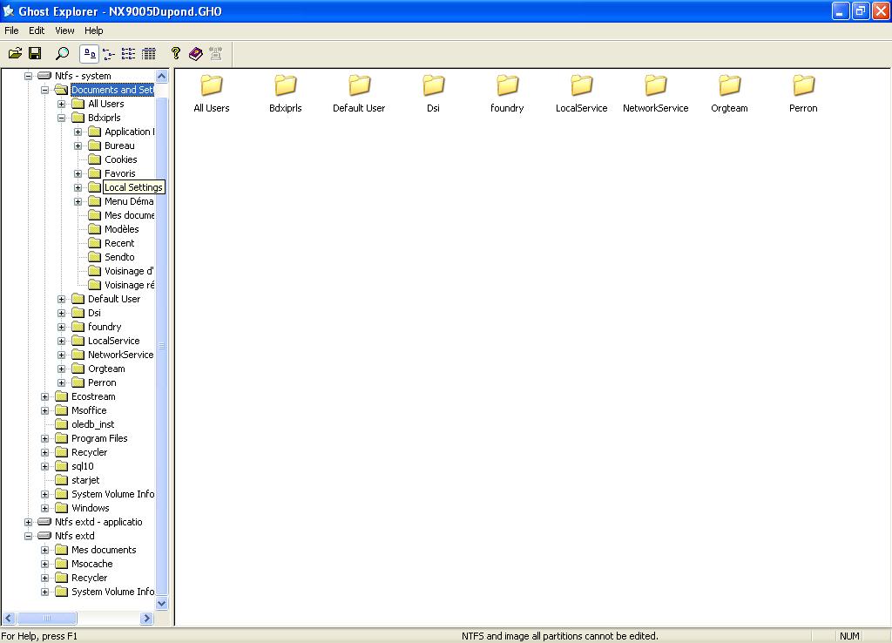Expand the Msocache folder node
This screenshot has width=892, height=643.
point(45,564)
